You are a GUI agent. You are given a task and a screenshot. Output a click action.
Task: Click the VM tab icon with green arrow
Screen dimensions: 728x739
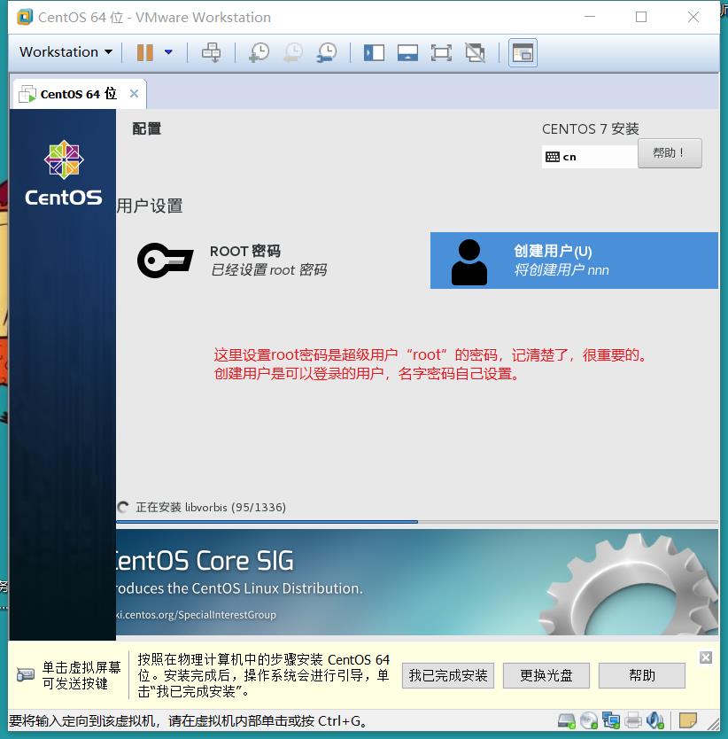click(27, 94)
